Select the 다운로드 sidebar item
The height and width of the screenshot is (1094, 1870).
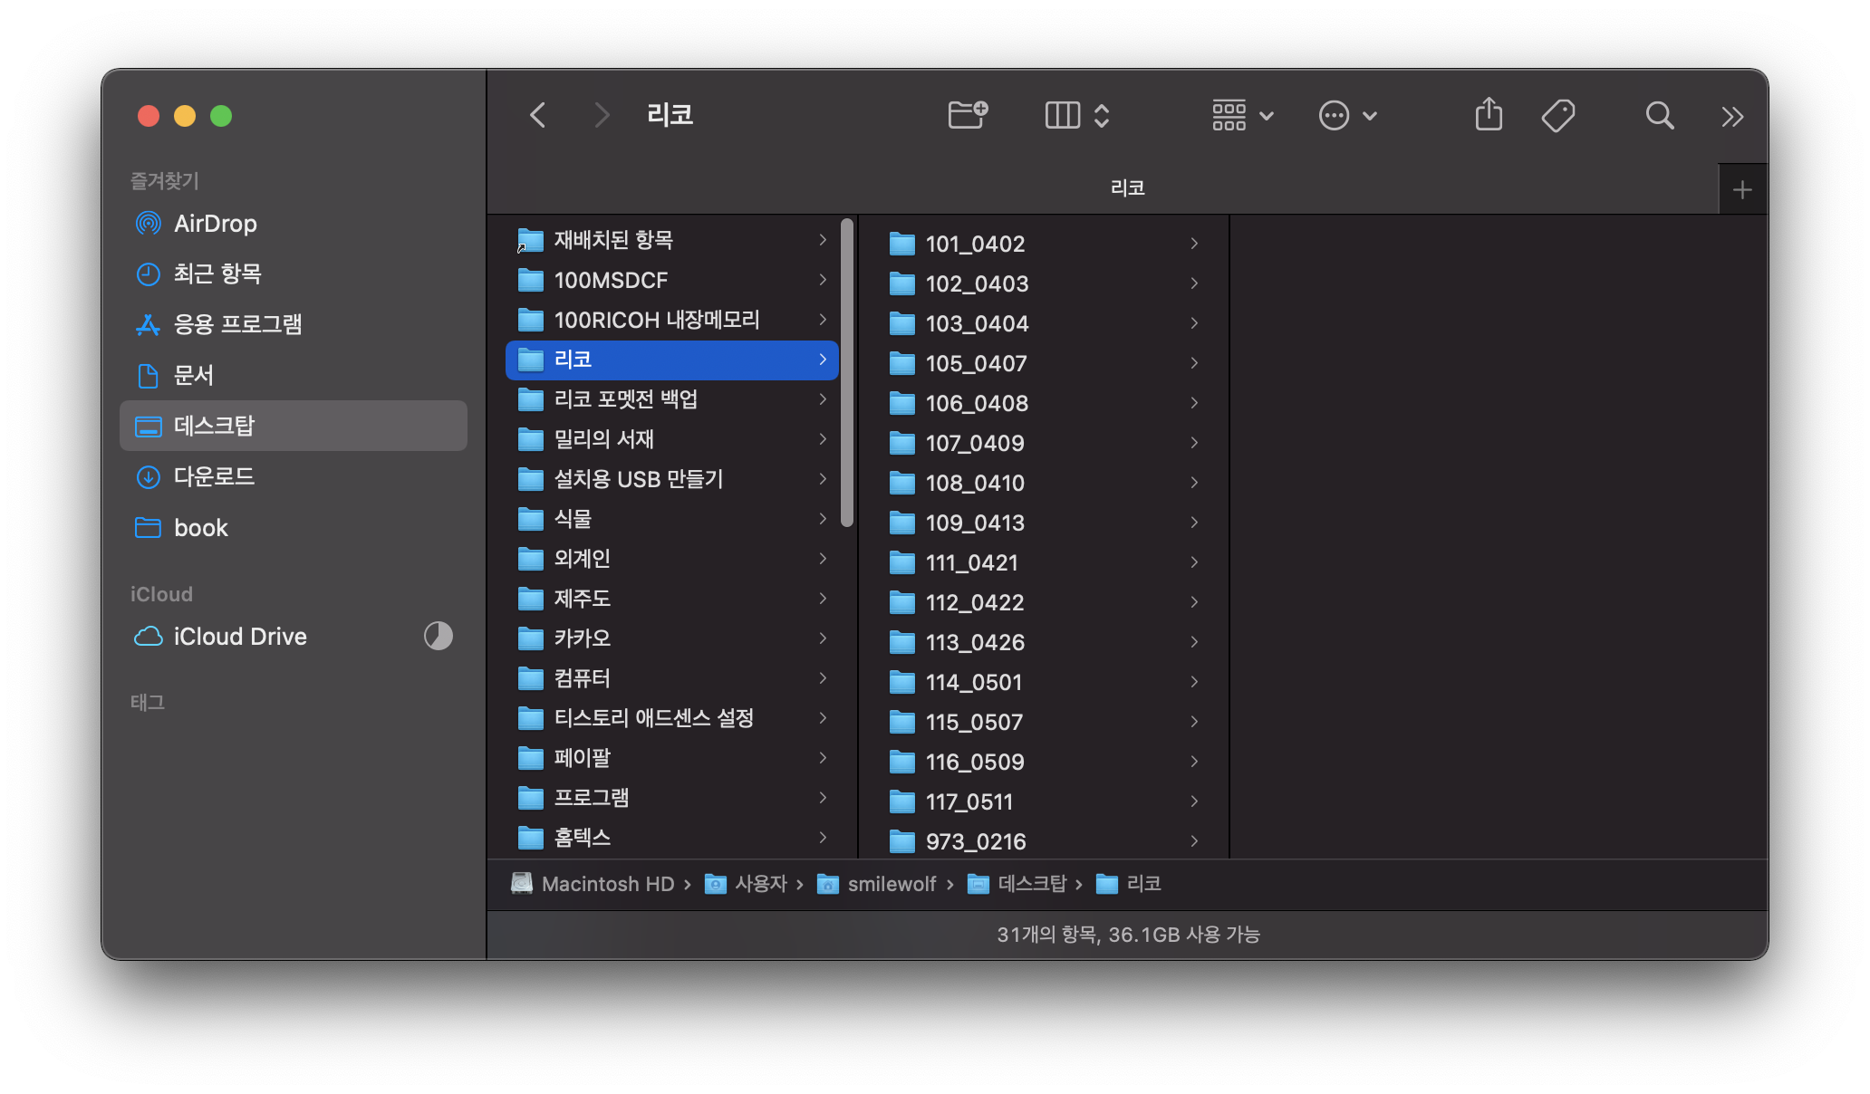[214, 476]
